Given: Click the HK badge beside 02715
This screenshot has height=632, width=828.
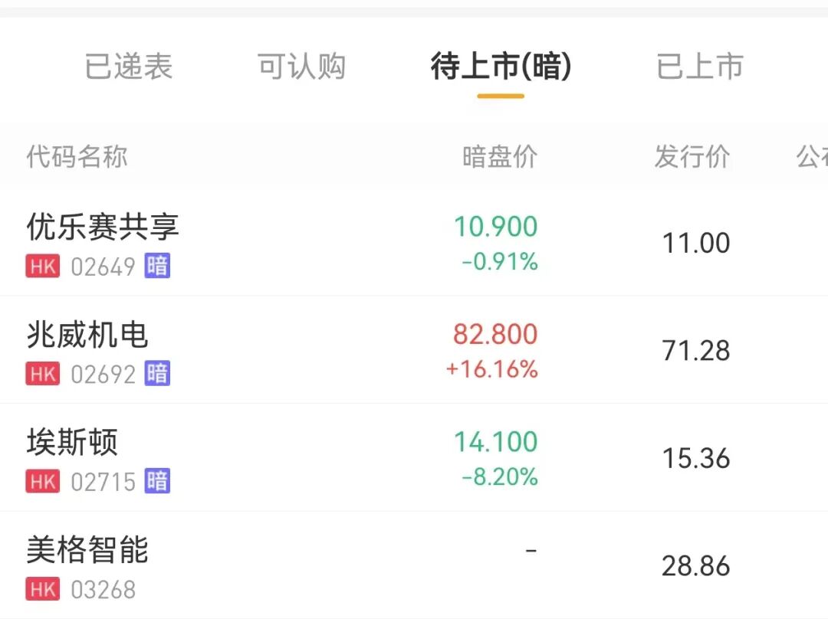Looking at the screenshot, I should pos(42,482).
